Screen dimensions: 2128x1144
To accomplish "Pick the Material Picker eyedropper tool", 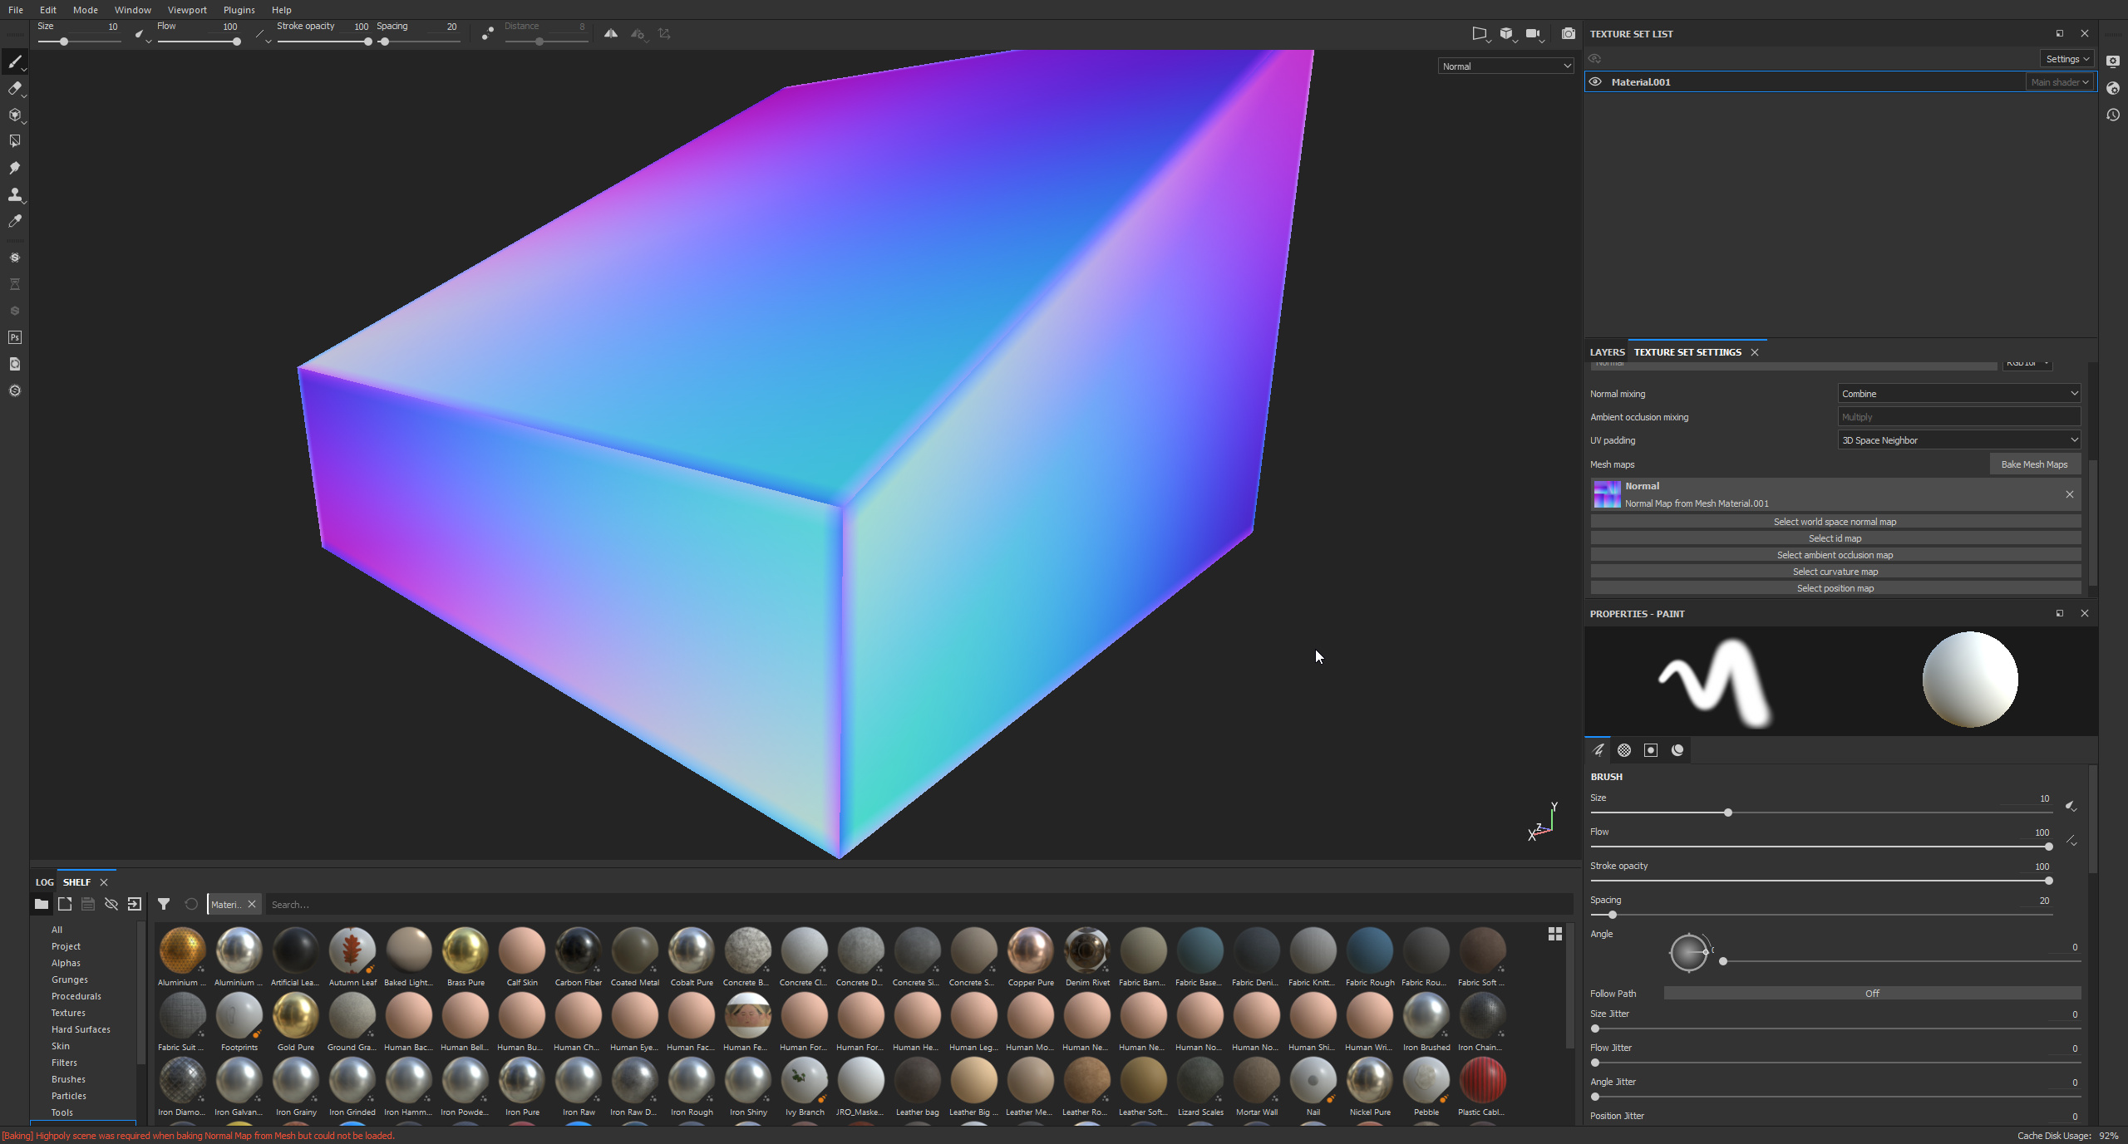I will click(x=15, y=221).
